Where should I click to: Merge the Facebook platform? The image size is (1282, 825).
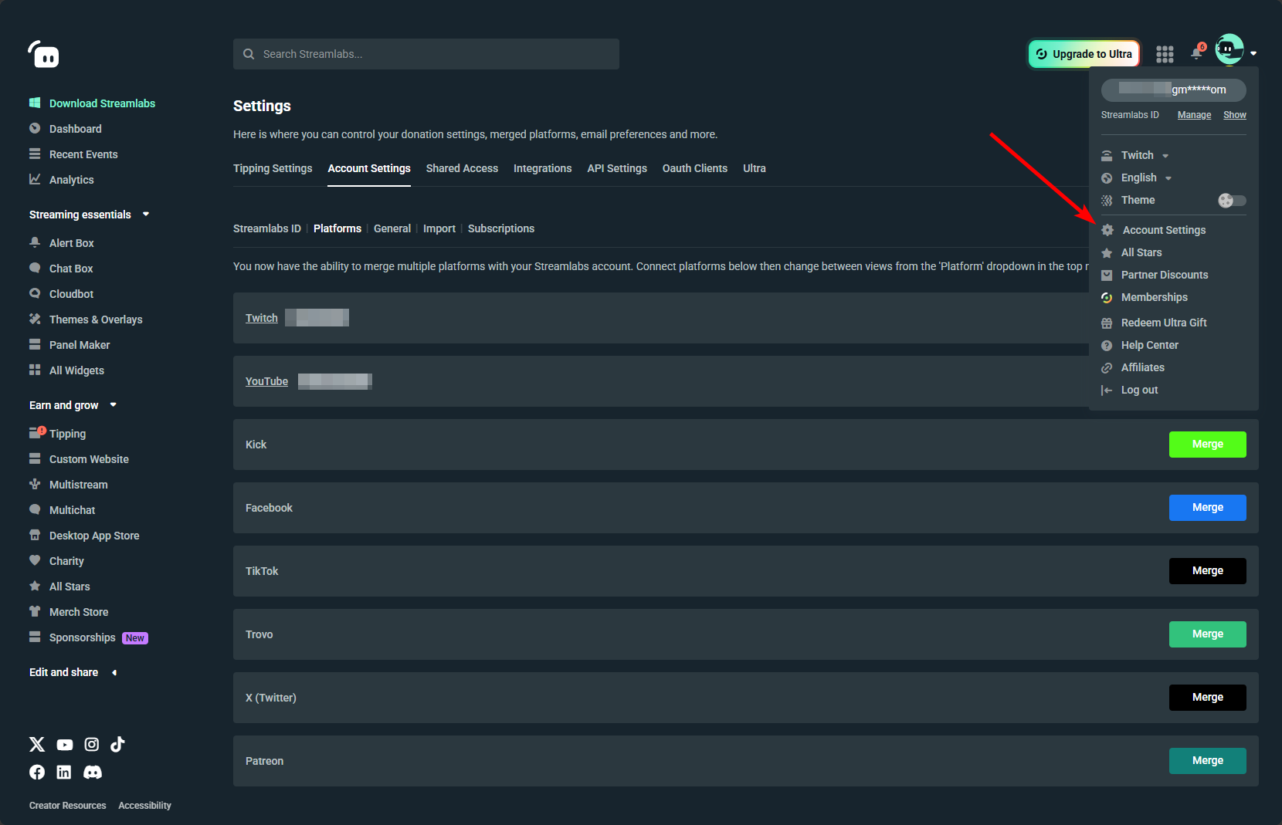tap(1207, 508)
